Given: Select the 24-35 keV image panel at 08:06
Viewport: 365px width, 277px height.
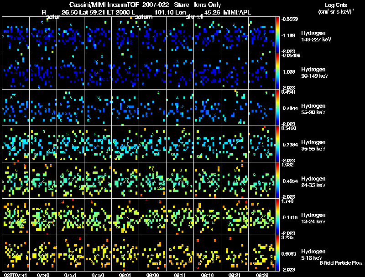Looking at the screenshot, I should pyautogui.click(x=152, y=181).
